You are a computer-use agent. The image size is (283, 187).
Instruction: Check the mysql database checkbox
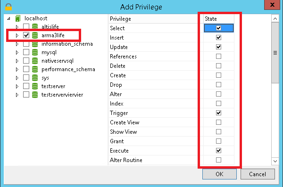26,52
